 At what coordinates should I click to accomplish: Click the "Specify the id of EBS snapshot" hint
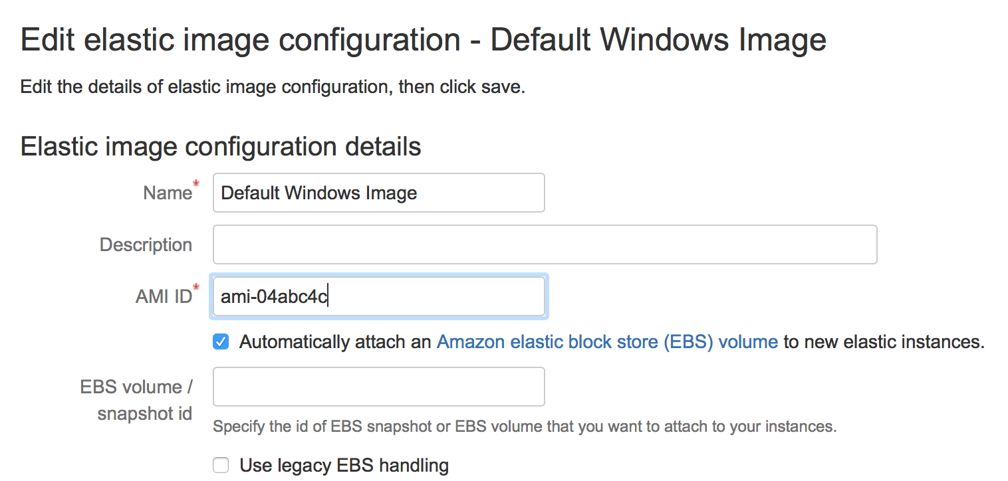tap(524, 426)
